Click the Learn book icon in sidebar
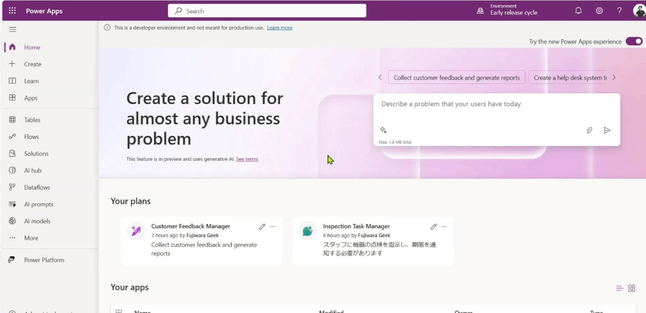Viewport: 646px width, 313px height. point(12,81)
